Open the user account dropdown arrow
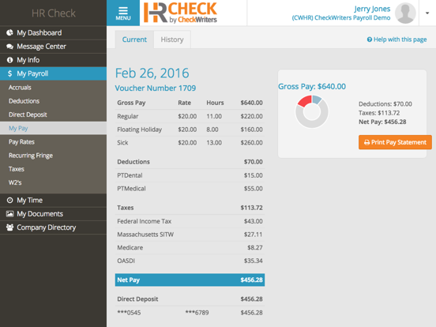This screenshot has height=327, width=436. tap(427, 13)
